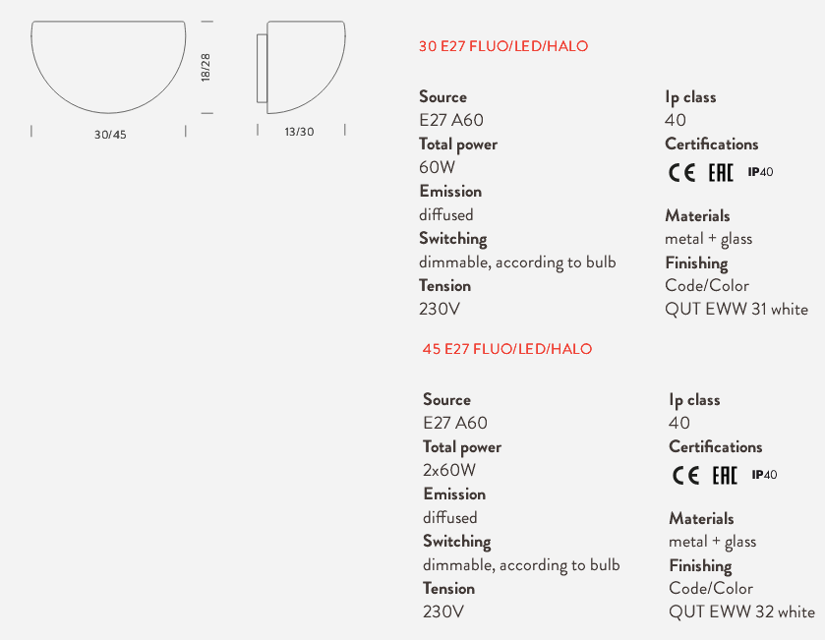Image resolution: width=825 pixels, height=640 pixels.
Task: Click the EAC mark in second certifications
Action: point(725,476)
